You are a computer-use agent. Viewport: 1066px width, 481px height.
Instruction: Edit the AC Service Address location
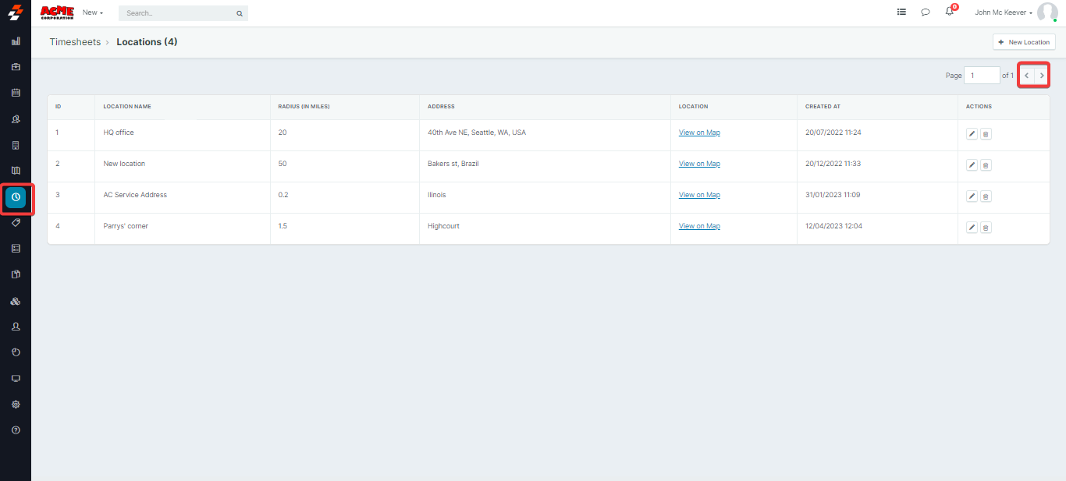972,196
